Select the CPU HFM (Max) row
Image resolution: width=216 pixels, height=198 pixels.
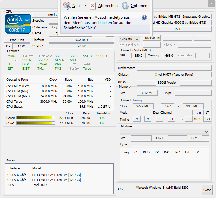pos(59,96)
